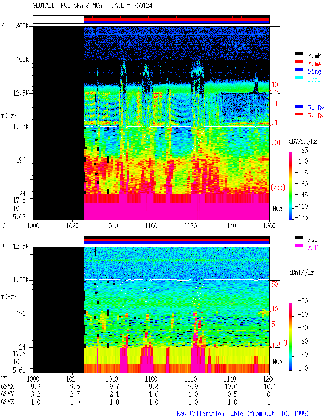Screen dimensions: 336x418
Task: Click the 'dBnT/√Hz' unit label
Action: click(301, 272)
